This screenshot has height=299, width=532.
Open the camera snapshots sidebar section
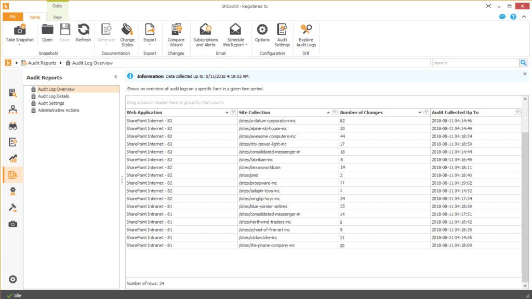click(x=13, y=224)
